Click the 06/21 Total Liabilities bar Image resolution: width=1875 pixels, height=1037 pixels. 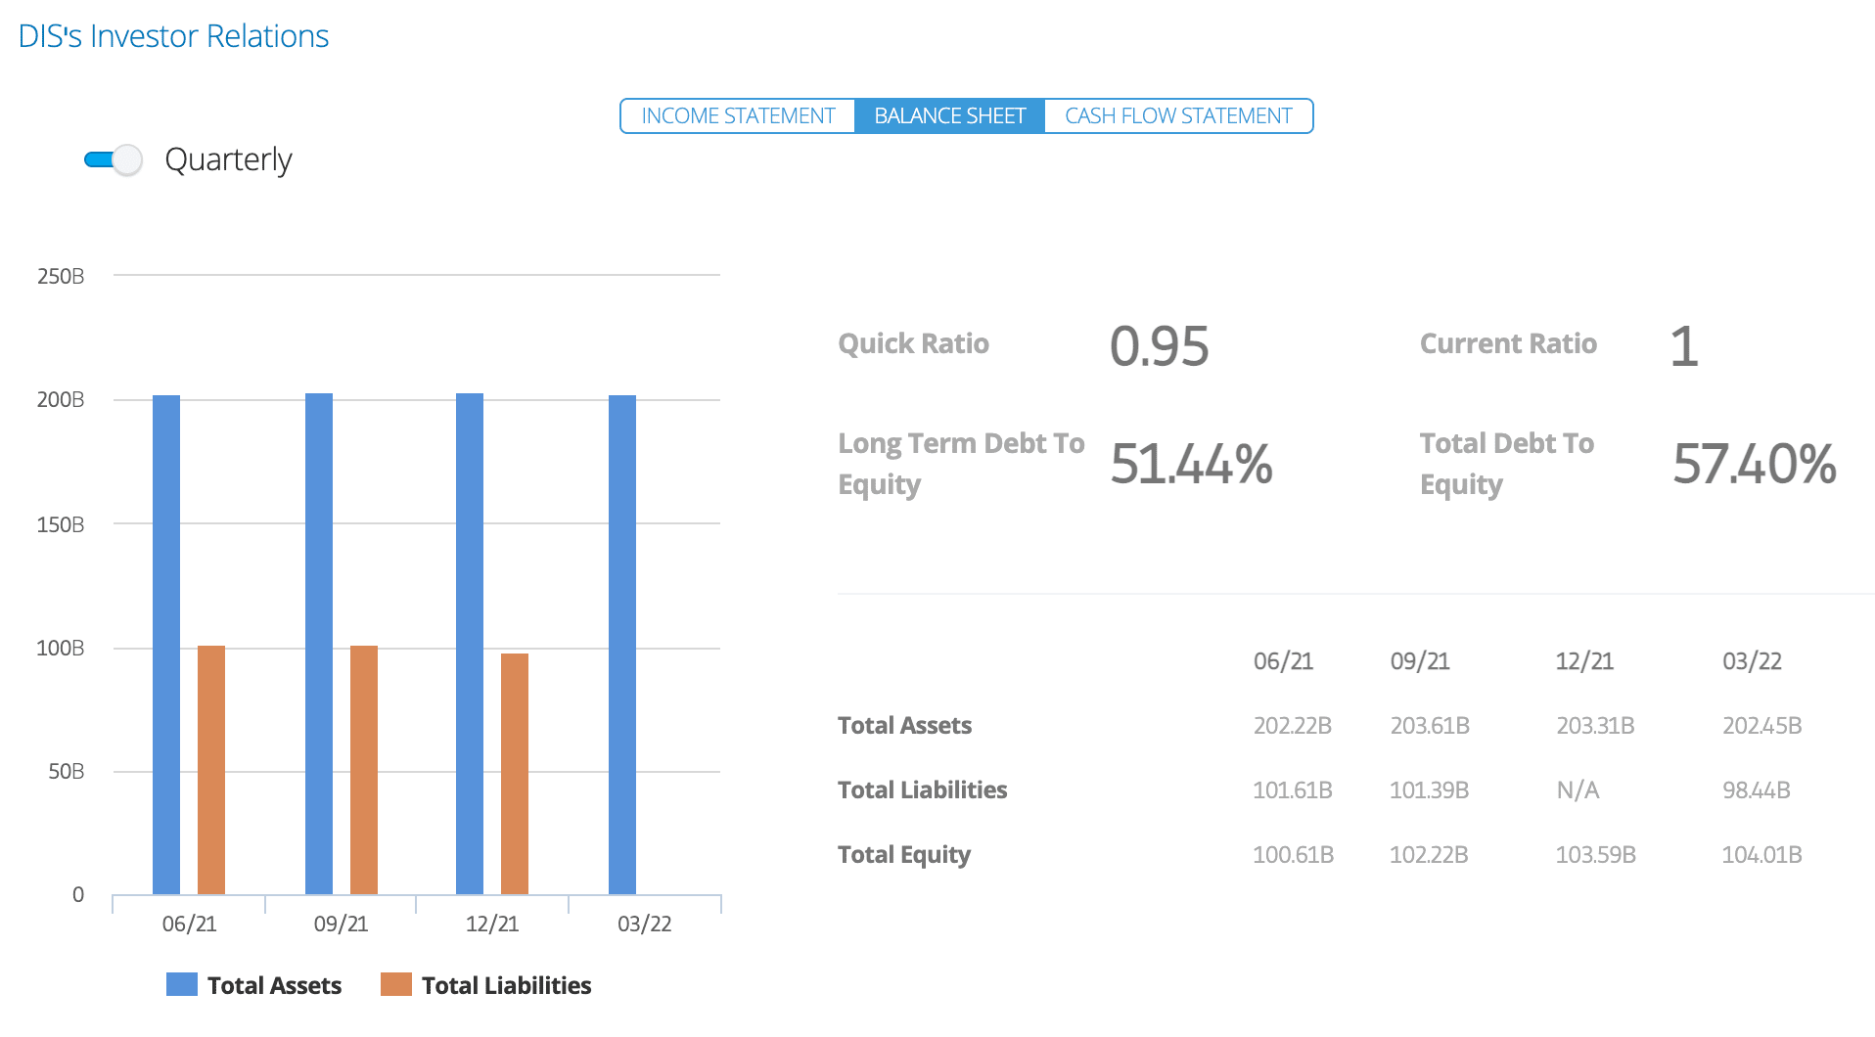click(211, 769)
